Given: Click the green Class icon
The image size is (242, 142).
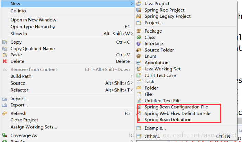Looking at the screenshot, I should point(139,37).
